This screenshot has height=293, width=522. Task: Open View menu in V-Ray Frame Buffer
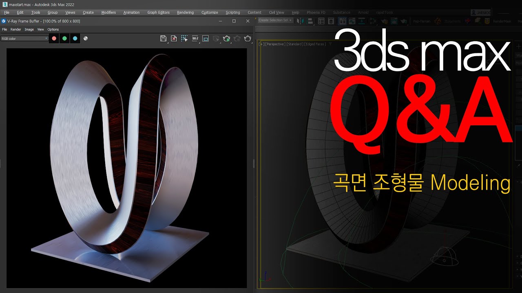tap(40, 29)
